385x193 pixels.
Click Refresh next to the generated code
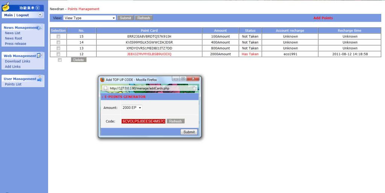[x=175, y=121]
